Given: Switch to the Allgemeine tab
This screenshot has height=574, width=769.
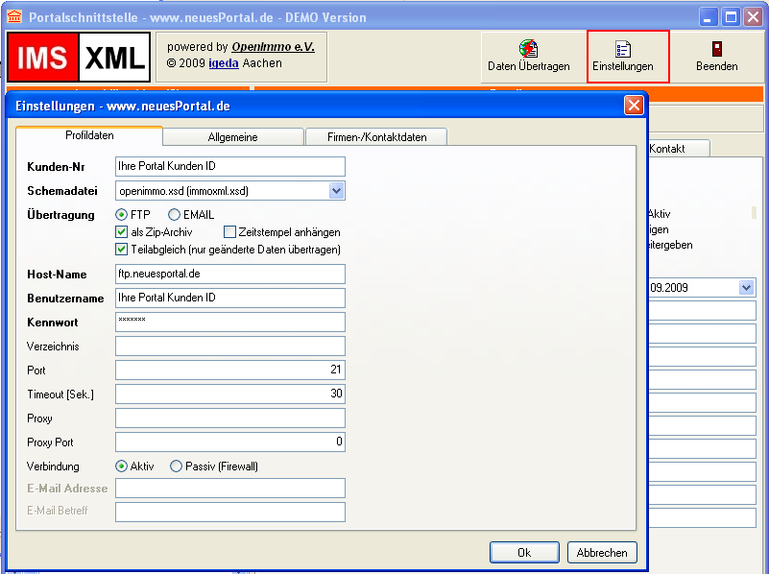Looking at the screenshot, I should 232,137.
